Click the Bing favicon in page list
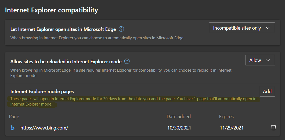This screenshot has width=285, height=140. coord(12,128)
